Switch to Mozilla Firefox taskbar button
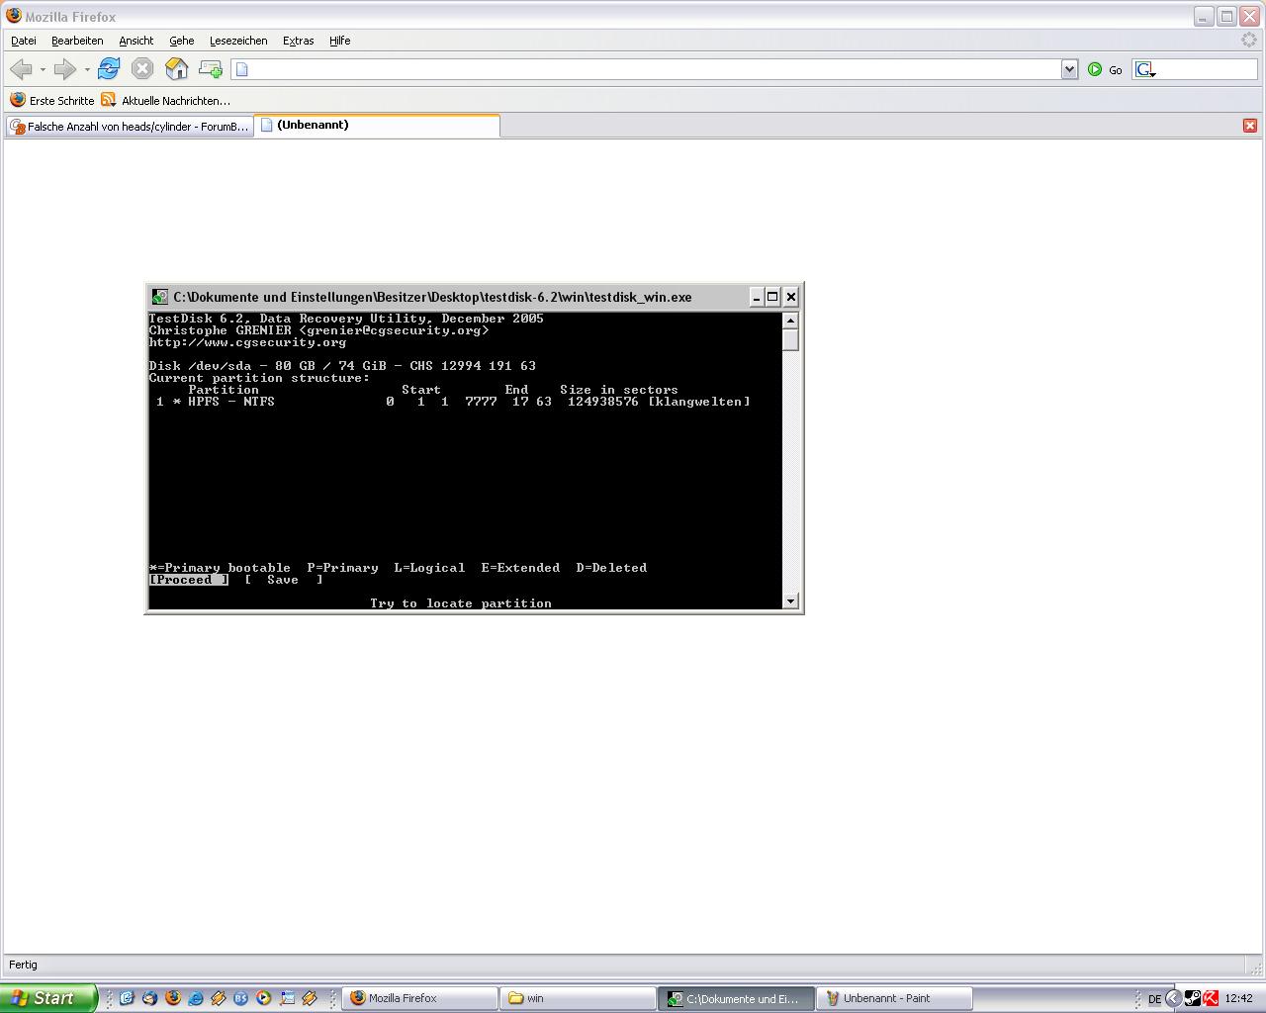Viewport: 1266px width, 1013px height. (419, 998)
